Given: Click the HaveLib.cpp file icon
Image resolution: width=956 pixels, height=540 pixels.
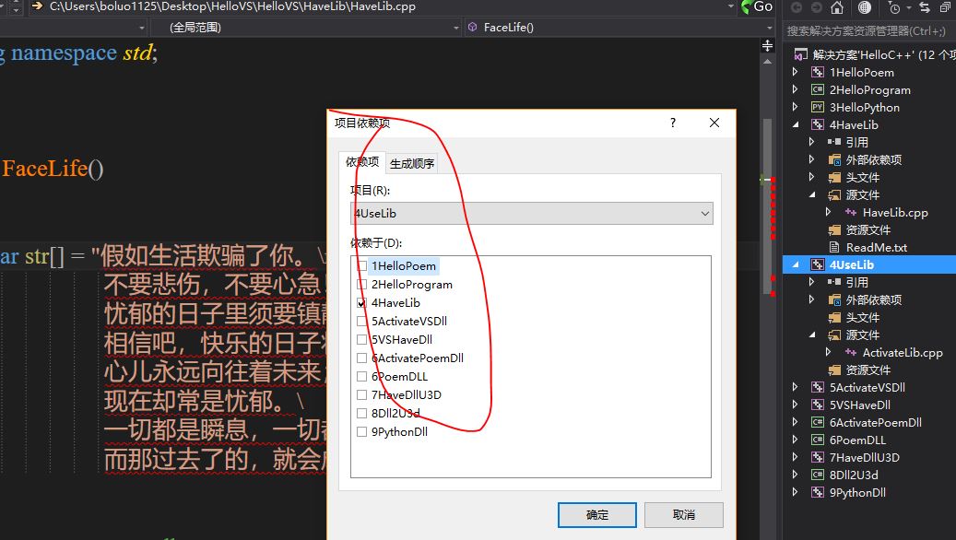Looking at the screenshot, I should click(x=851, y=212).
